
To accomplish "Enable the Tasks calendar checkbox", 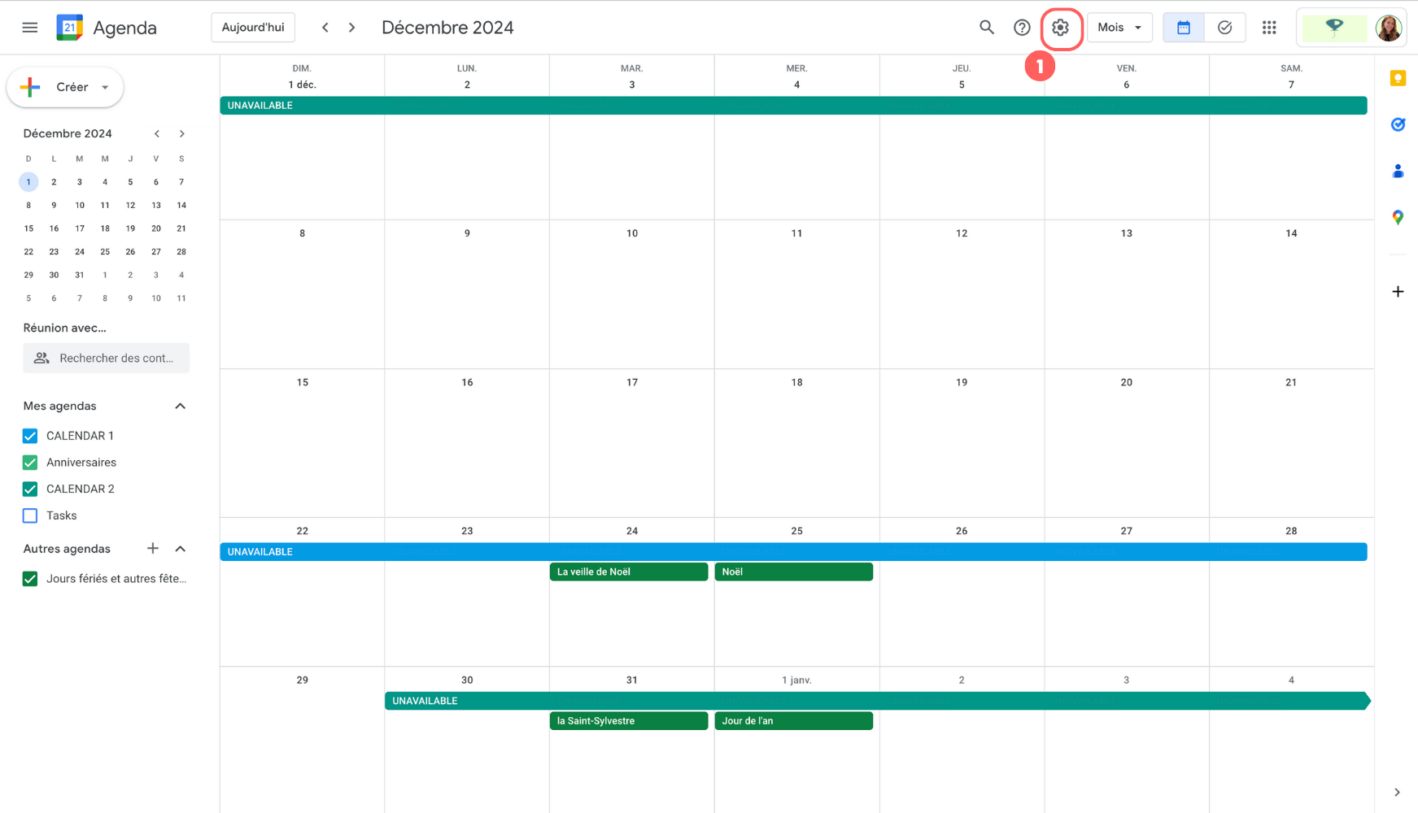I will pos(30,515).
